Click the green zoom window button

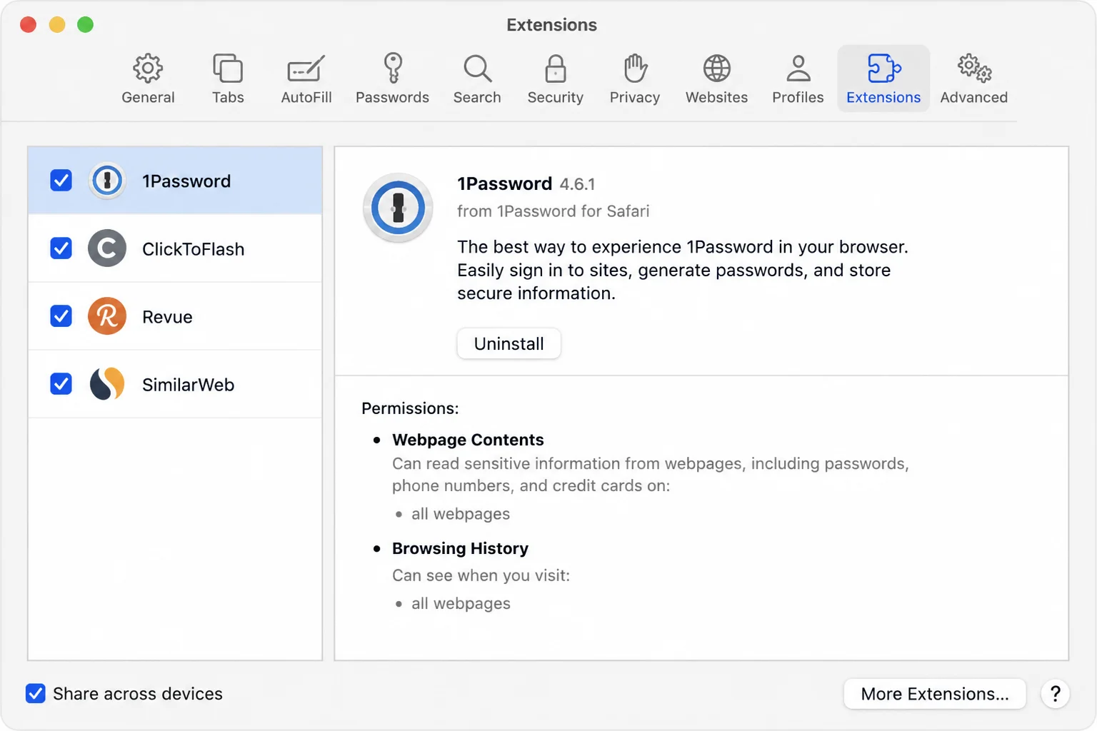(85, 25)
